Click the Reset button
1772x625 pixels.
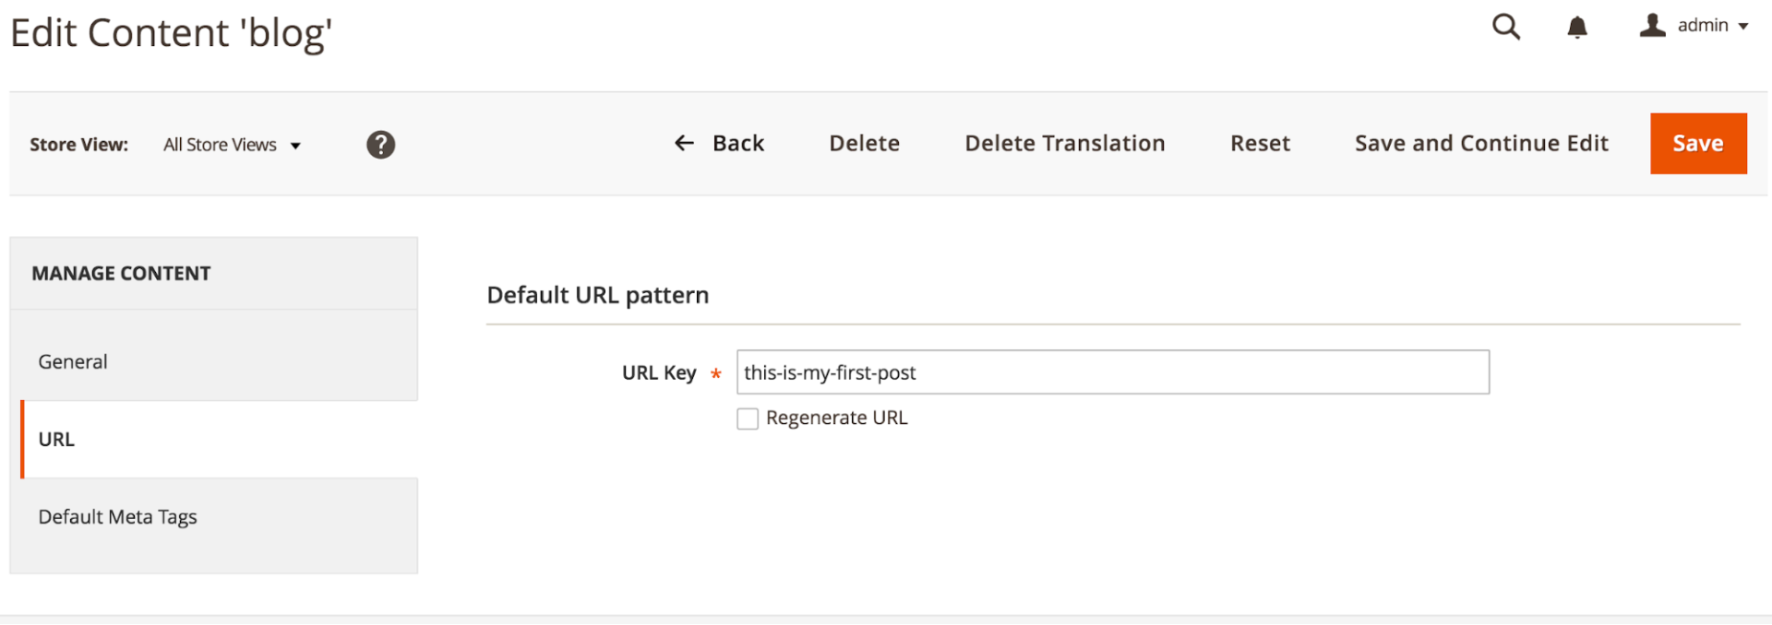[1260, 143]
